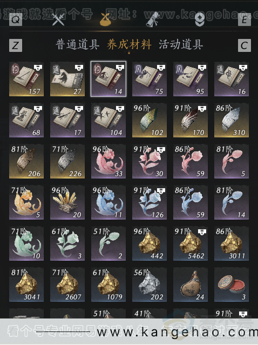Viewport: 258px width, 345px height.
Task: Select the pouch bag inventory tab
Action: 105,19
